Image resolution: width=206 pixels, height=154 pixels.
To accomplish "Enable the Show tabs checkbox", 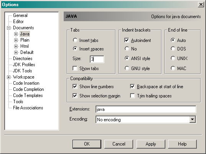I will tap(75, 69).
